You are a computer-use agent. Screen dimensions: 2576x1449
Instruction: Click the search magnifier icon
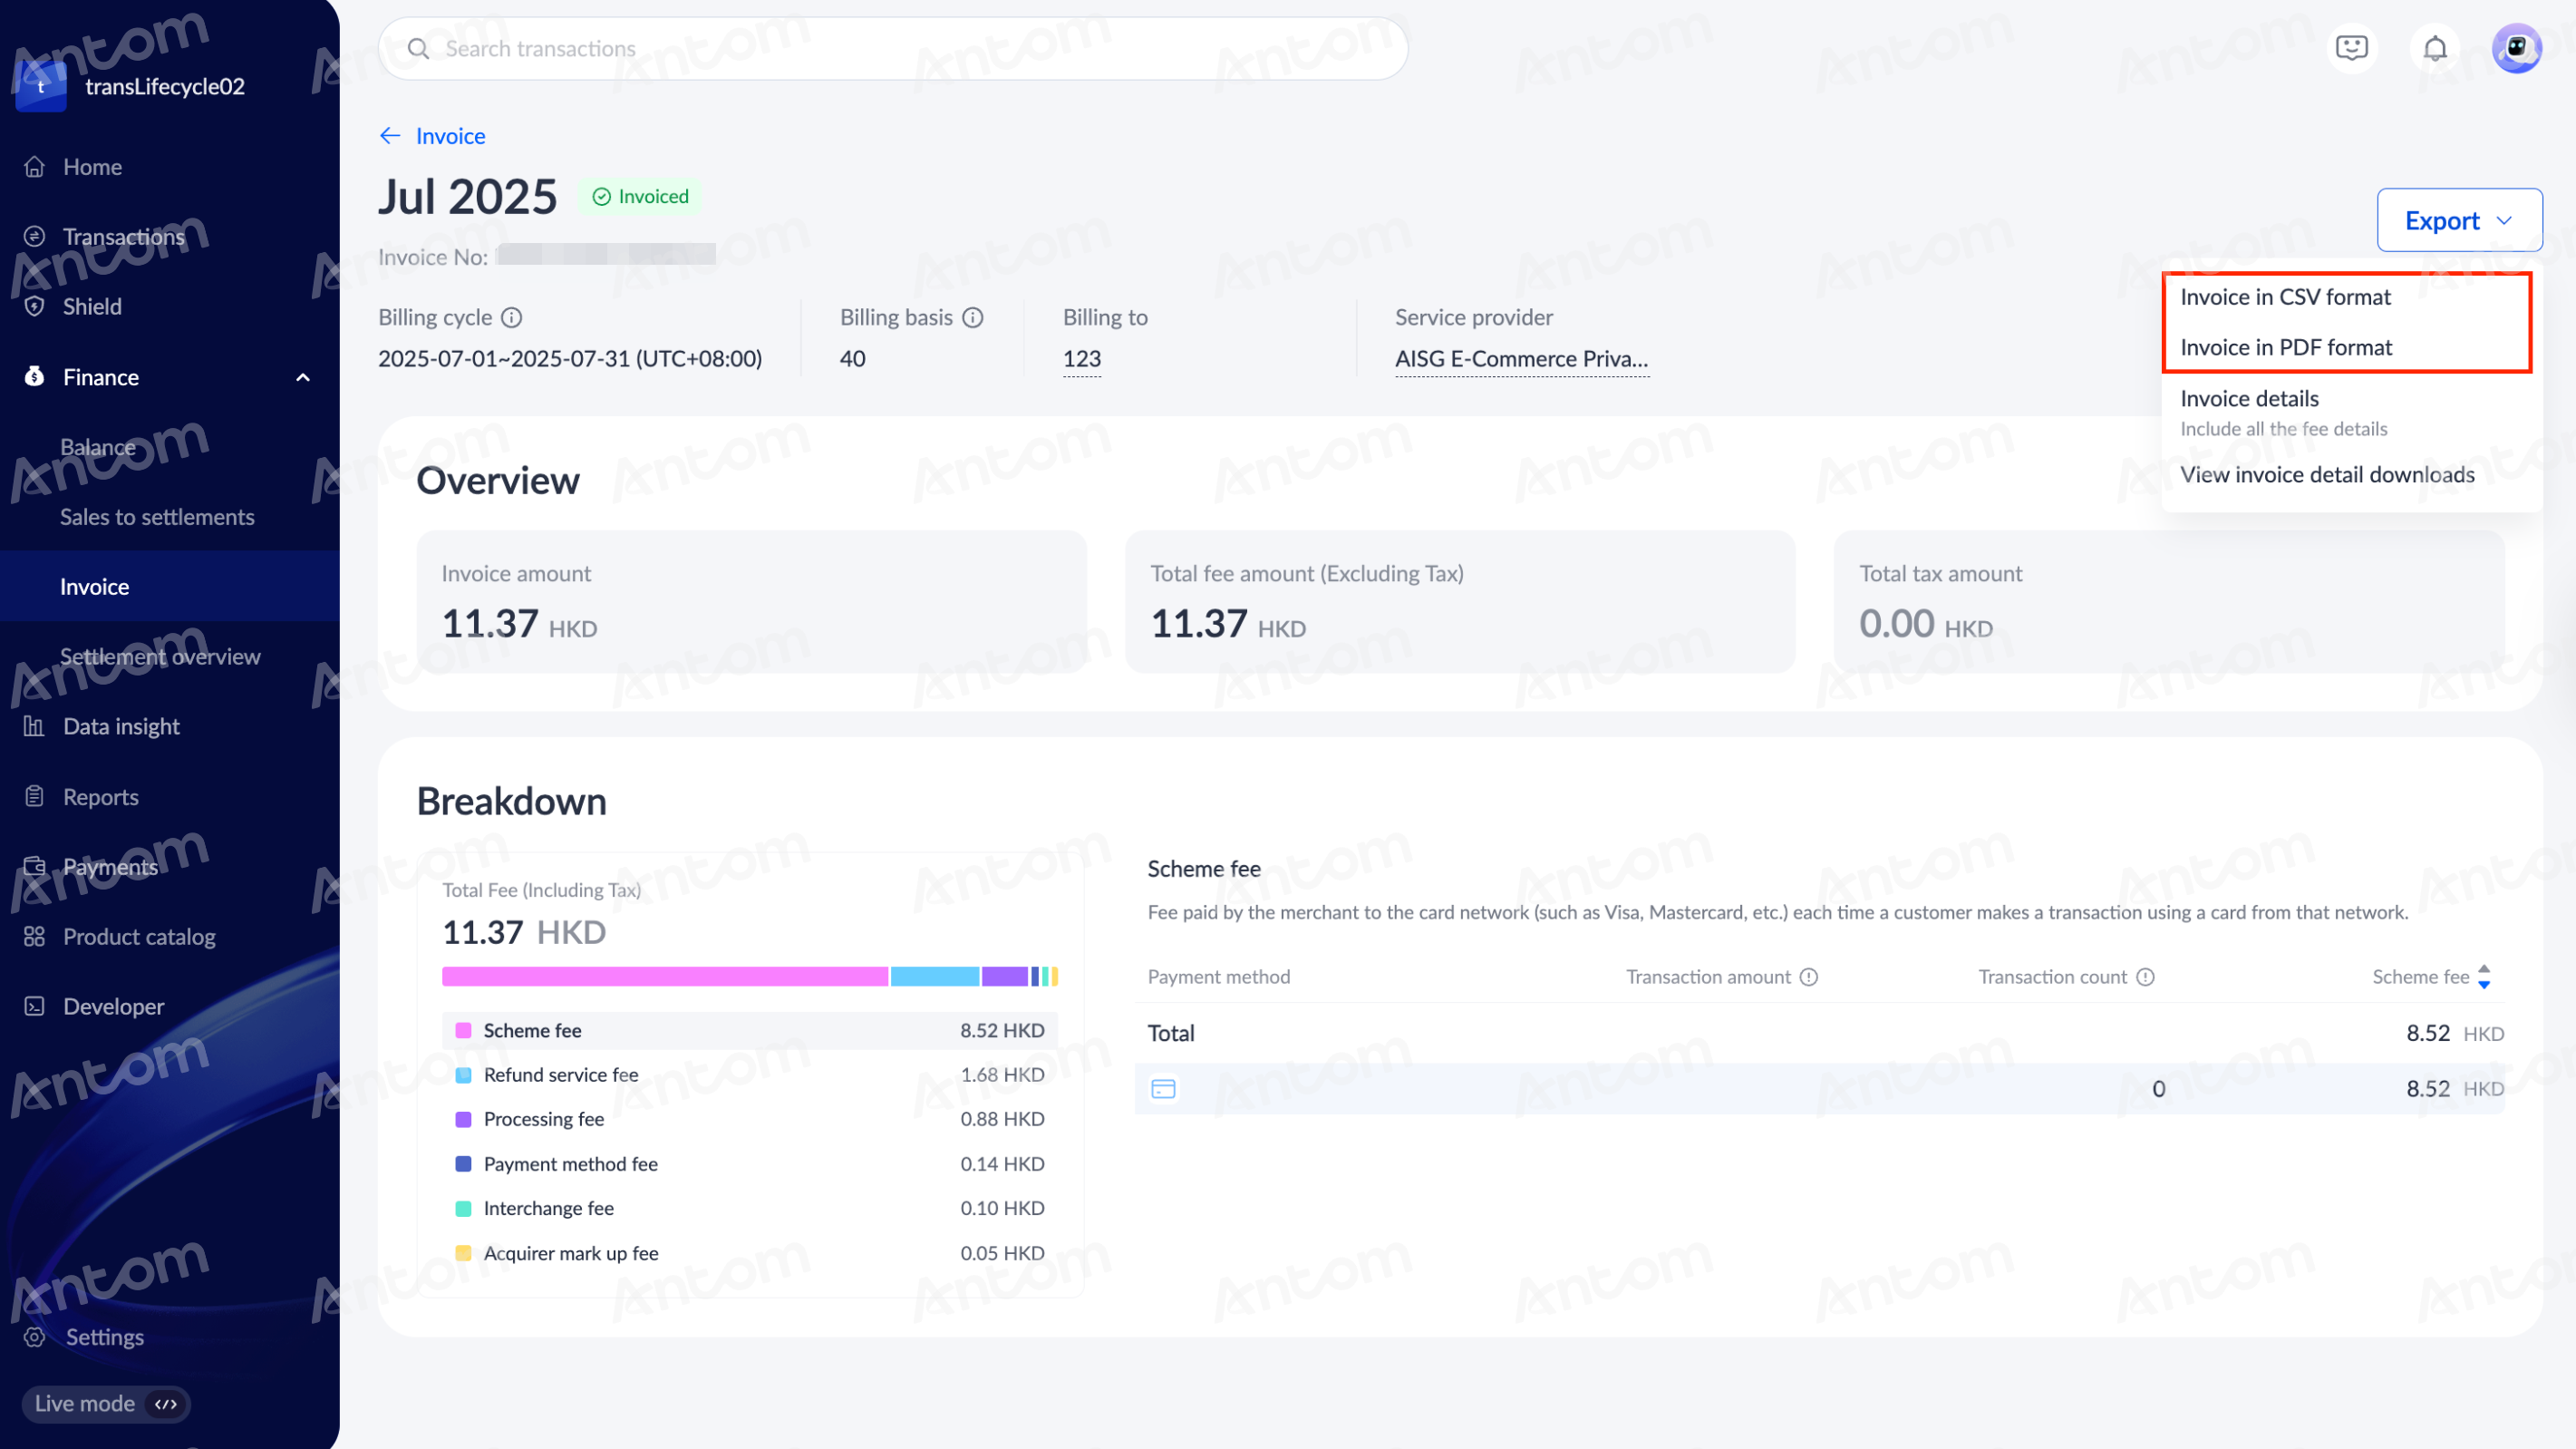[x=418, y=49]
